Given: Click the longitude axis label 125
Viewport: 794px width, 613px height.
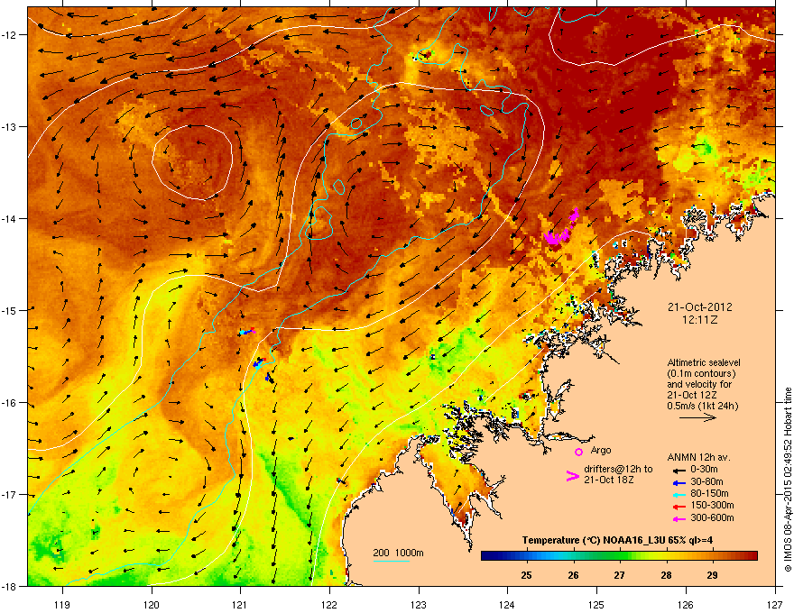Looking at the screenshot, I should (596, 604).
